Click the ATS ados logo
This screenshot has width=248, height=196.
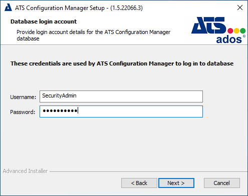pos(218,30)
